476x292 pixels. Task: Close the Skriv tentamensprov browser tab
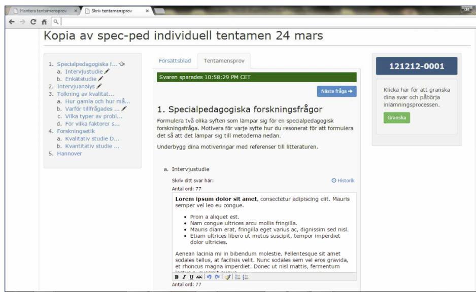[147, 11]
